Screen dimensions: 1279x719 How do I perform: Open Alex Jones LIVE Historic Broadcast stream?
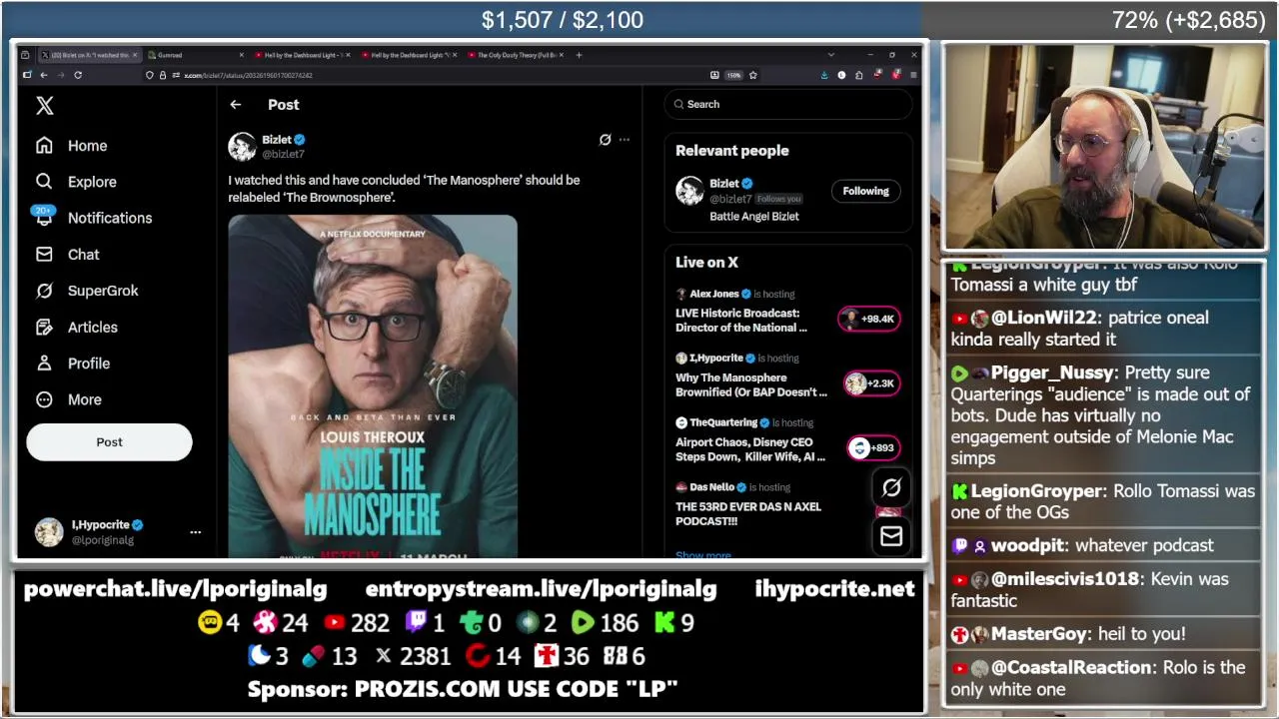(741, 320)
